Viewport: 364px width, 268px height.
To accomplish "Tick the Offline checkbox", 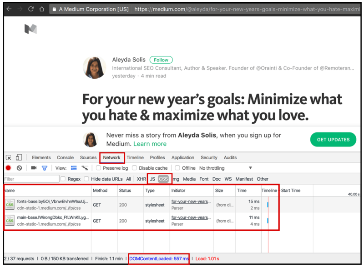I will coord(177,168).
